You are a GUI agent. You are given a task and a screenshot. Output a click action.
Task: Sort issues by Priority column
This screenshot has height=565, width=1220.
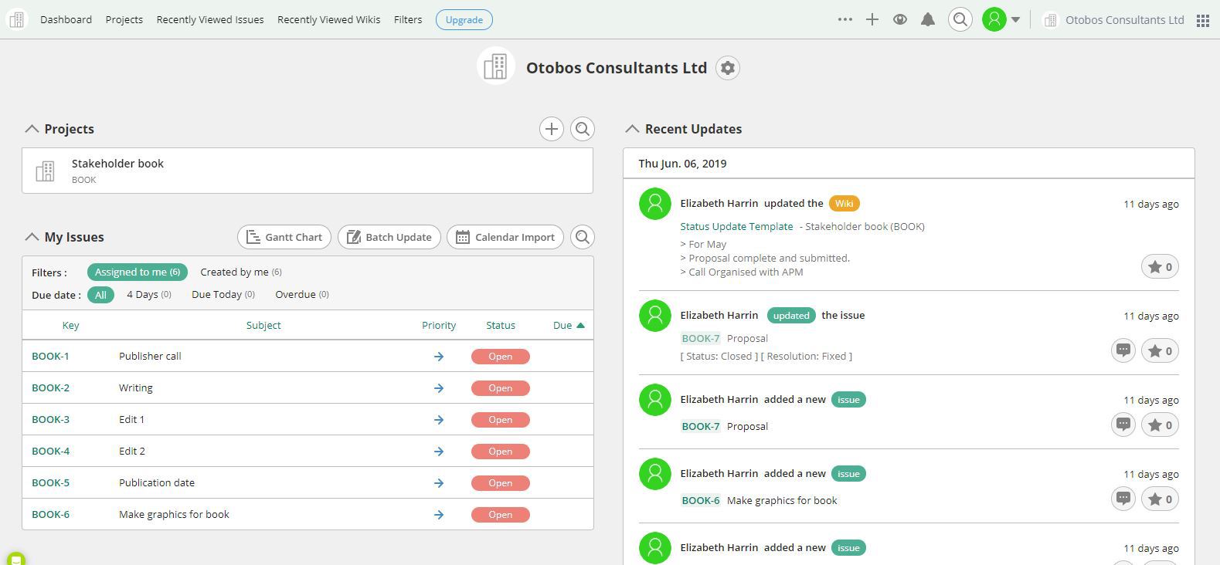[439, 326]
